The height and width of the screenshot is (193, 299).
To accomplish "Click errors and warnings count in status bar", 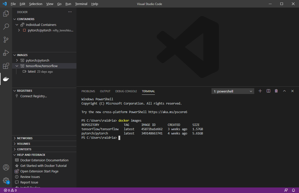I will pos(10,190).
